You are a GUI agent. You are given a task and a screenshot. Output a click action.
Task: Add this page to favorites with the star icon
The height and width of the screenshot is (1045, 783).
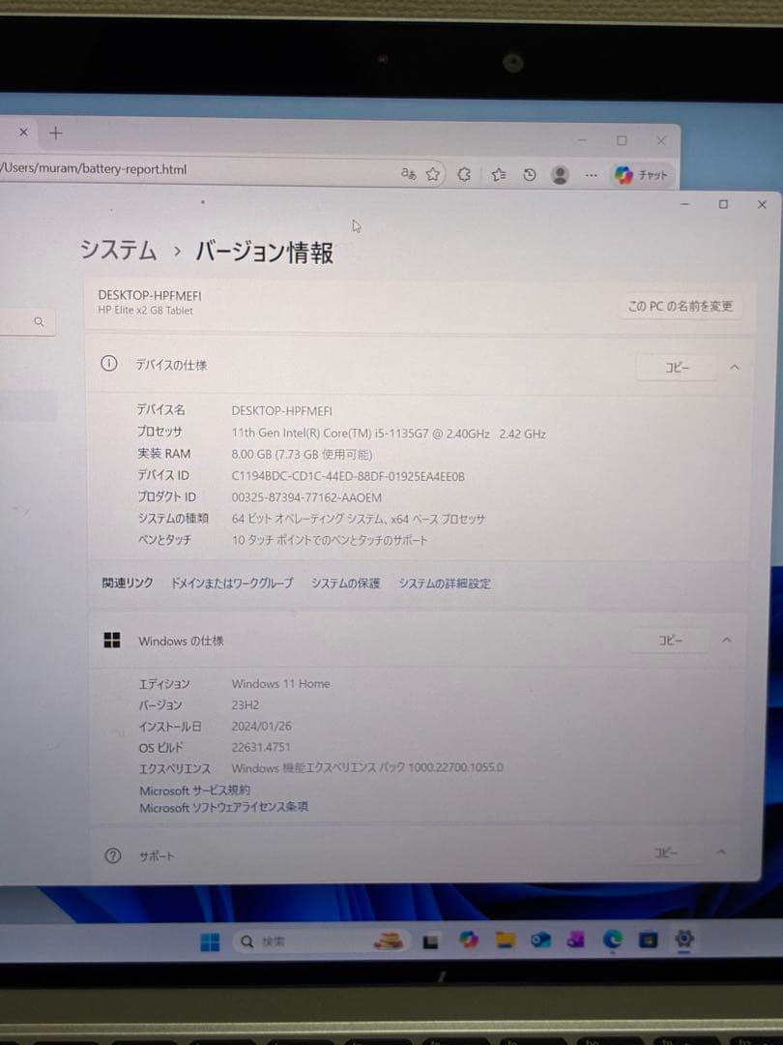click(433, 174)
